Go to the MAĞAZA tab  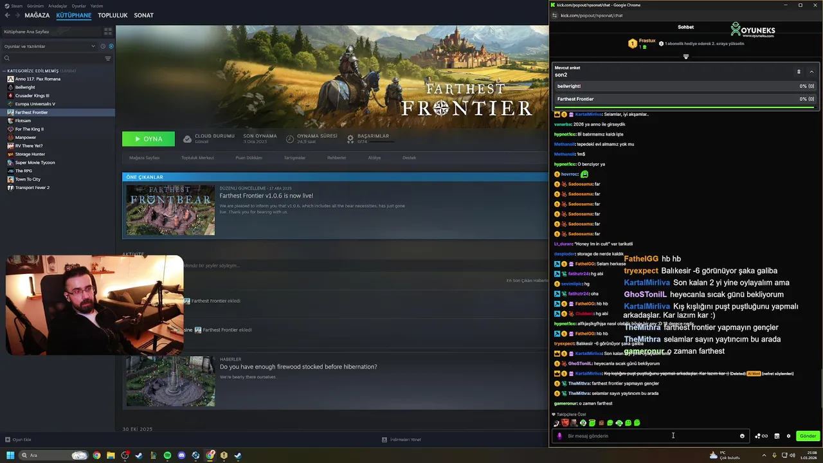pyautogui.click(x=37, y=15)
